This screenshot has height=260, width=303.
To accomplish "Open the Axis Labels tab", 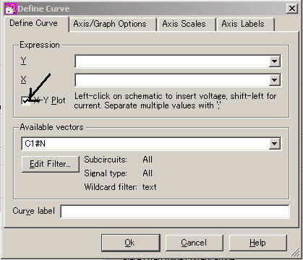I will tap(243, 24).
